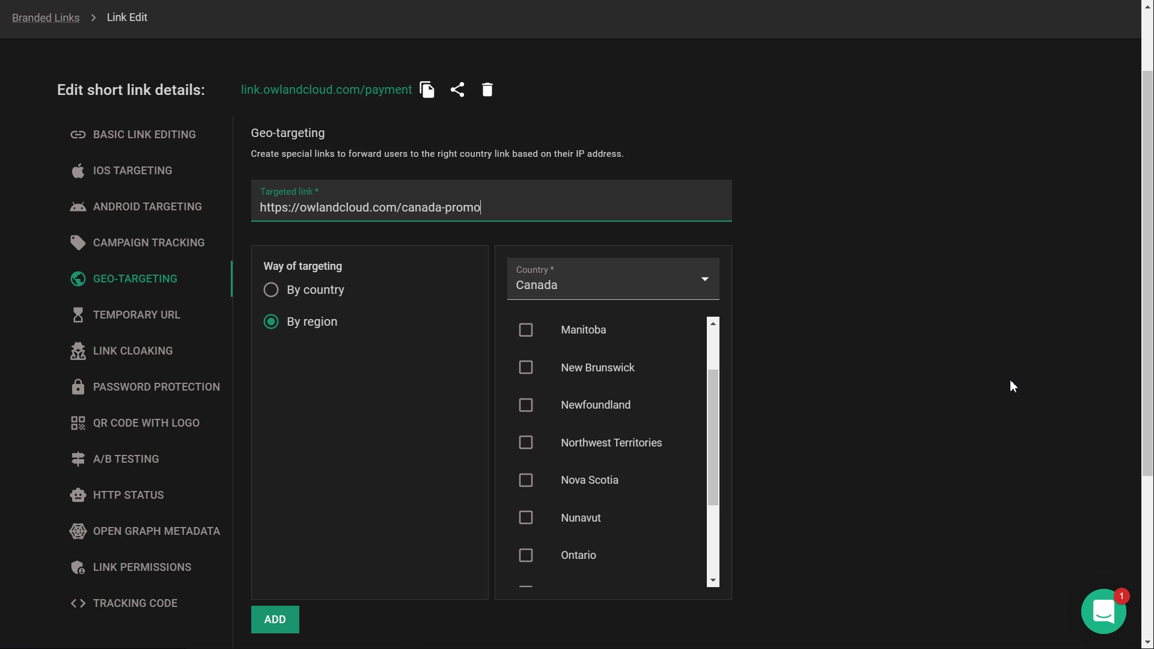
Task: Click the Password Protection lock icon
Action: (x=78, y=387)
